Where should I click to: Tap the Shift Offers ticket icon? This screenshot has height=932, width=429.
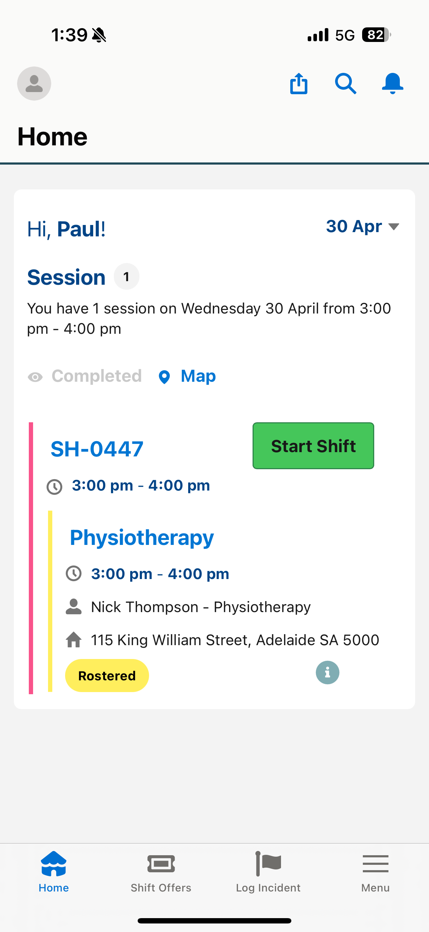click(161, 864)
